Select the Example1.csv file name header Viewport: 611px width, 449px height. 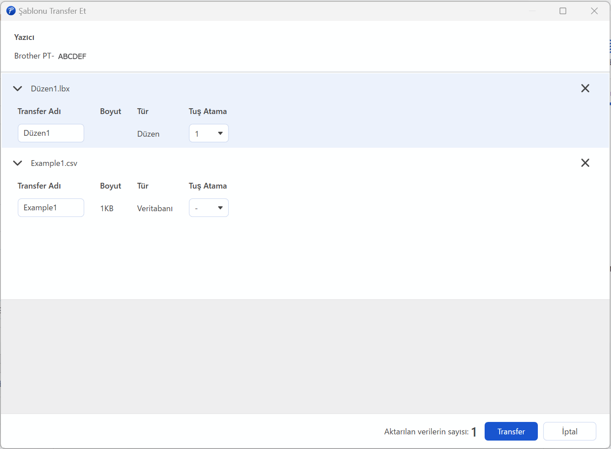point(54,163)
